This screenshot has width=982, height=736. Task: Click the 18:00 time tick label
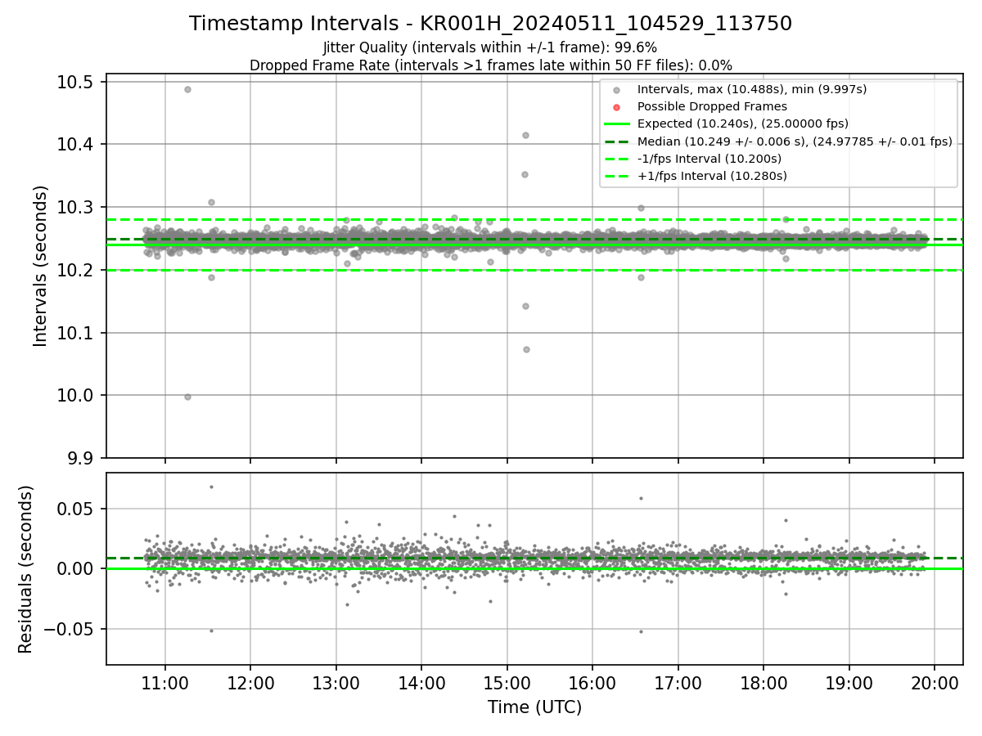(x=764, y=684)
